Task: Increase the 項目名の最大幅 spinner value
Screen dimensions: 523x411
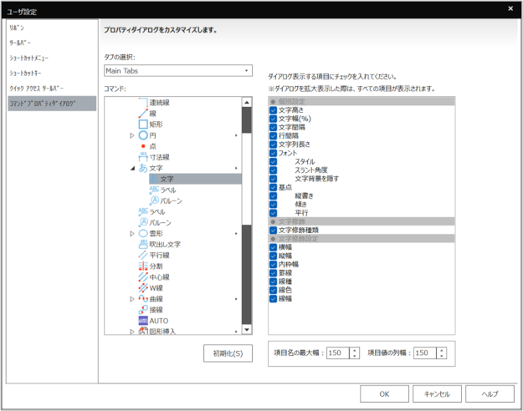Action: pos(355,349)
